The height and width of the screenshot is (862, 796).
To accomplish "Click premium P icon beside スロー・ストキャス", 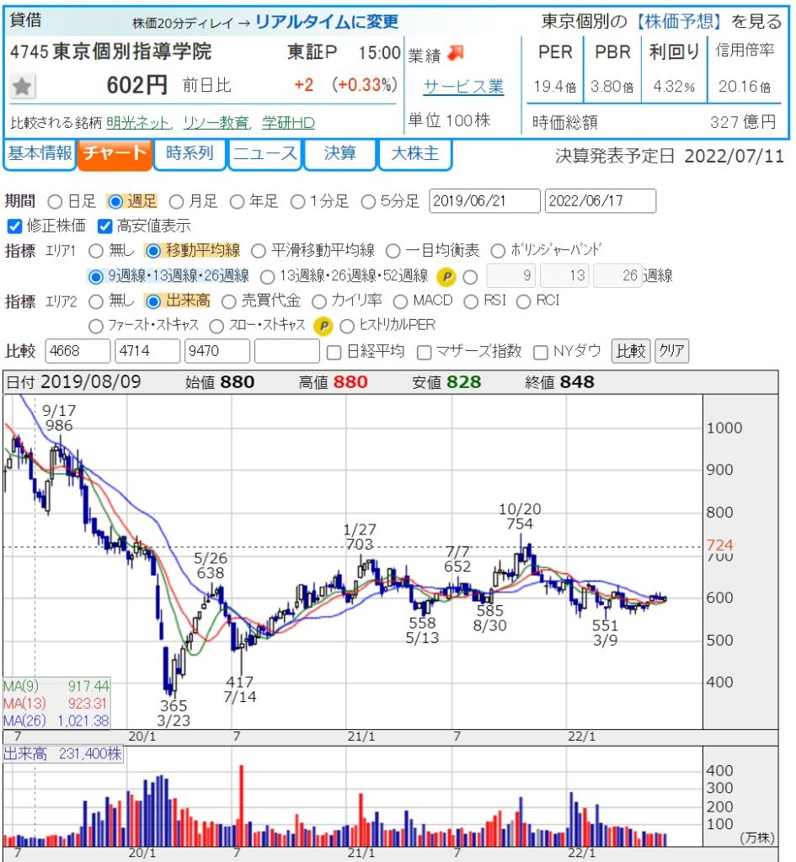I will (323, 326).
